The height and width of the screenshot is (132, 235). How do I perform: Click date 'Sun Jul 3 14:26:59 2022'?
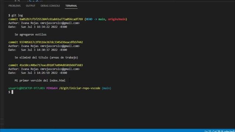point(39,73)
